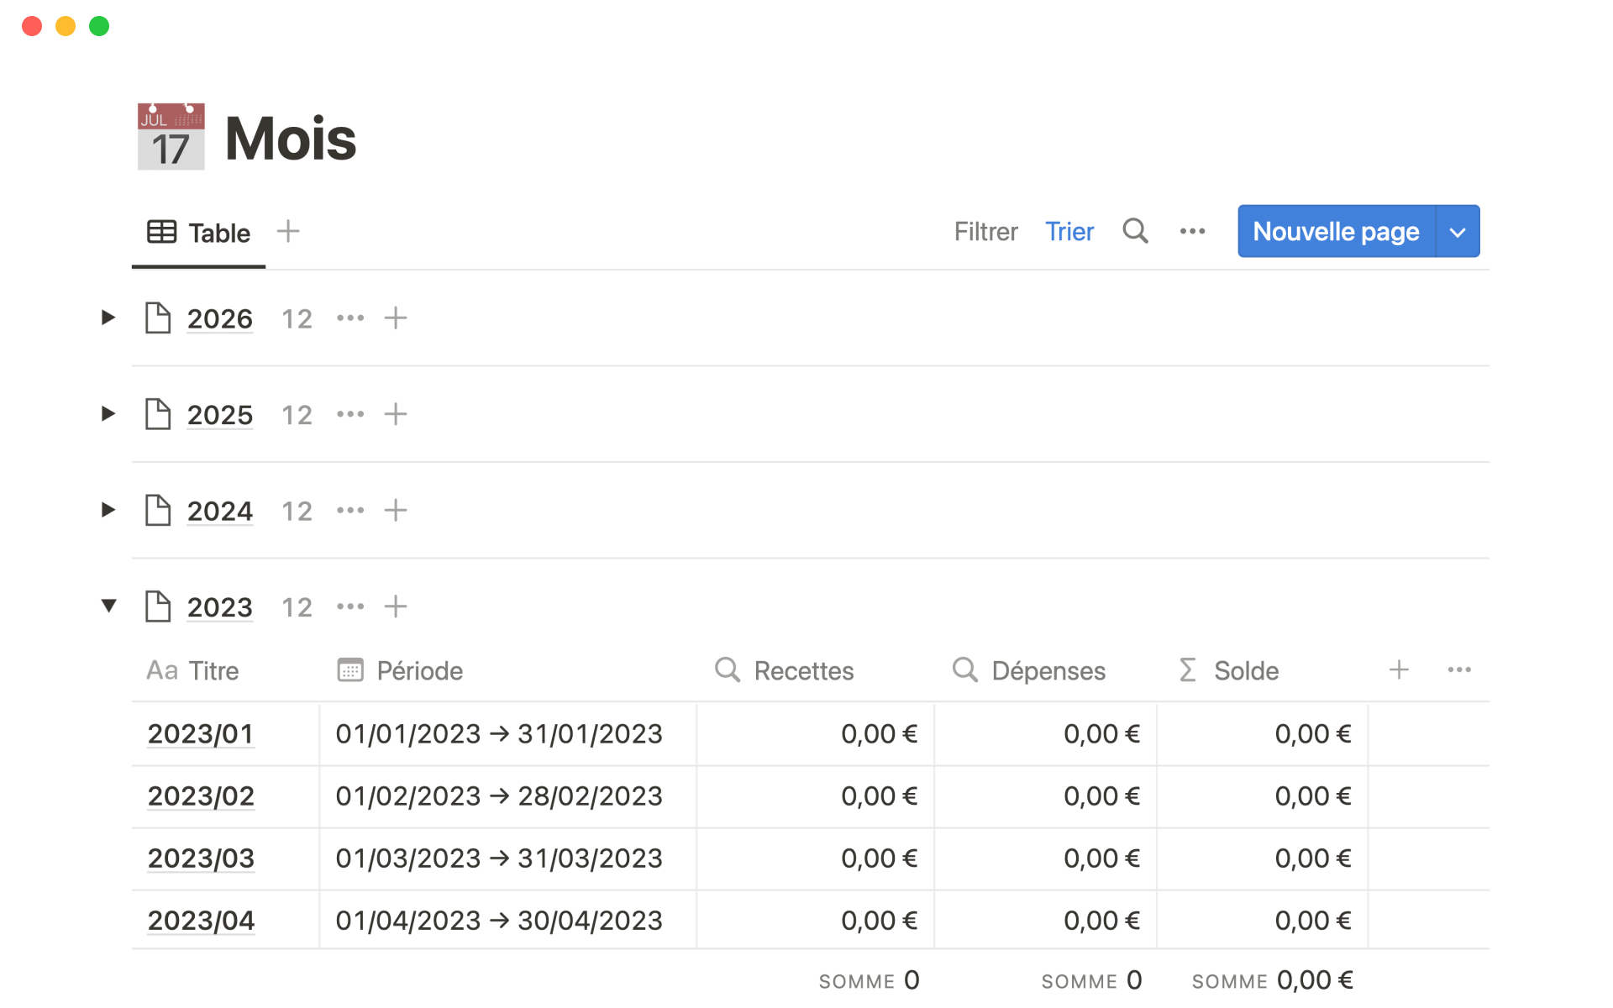This screenshot has height=1008, width=1613.
Task: Click the Trier sort option
Action: [x=1069, y=232]
